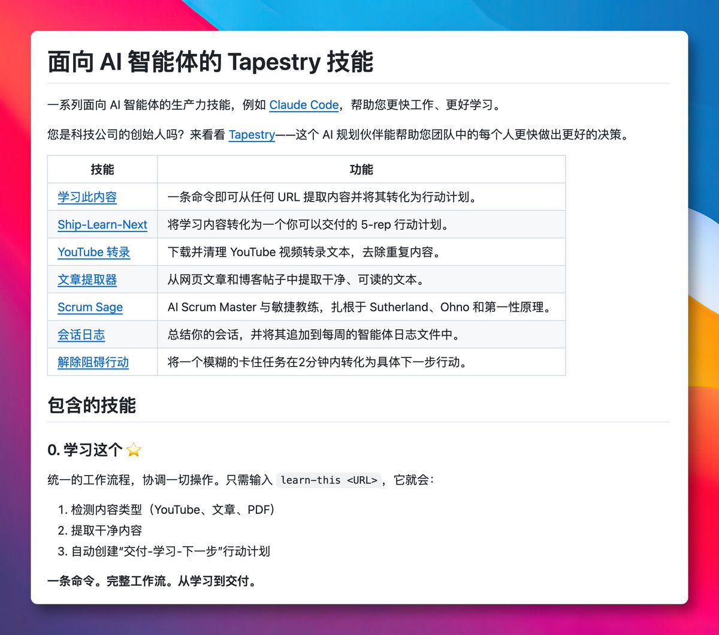
Task: Open the Scrum Sage skill link
Action: (x=90, y=307)
